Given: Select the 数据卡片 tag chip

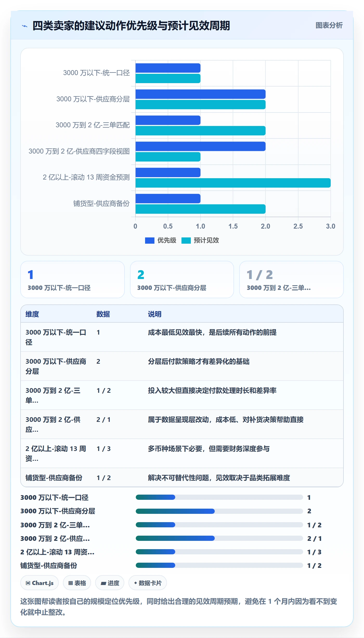Looking at the screenshot, I should pos(148,583).
